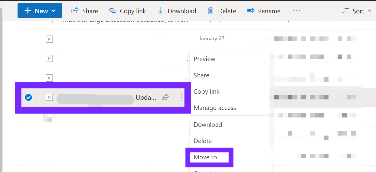Expand the Sort dropdown
This screenshot has height=172, width=376.
coord(357,11)
